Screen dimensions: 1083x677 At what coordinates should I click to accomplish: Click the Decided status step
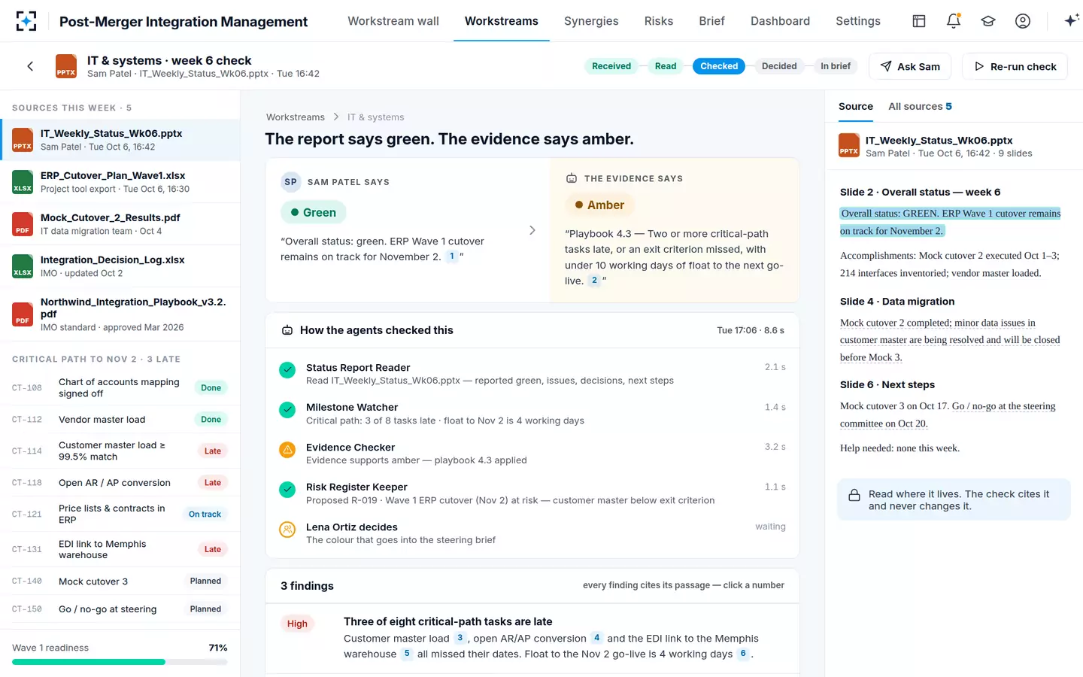tap(779, 66)
